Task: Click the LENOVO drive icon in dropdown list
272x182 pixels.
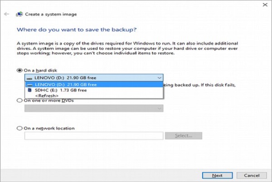Action: point(29,84)
